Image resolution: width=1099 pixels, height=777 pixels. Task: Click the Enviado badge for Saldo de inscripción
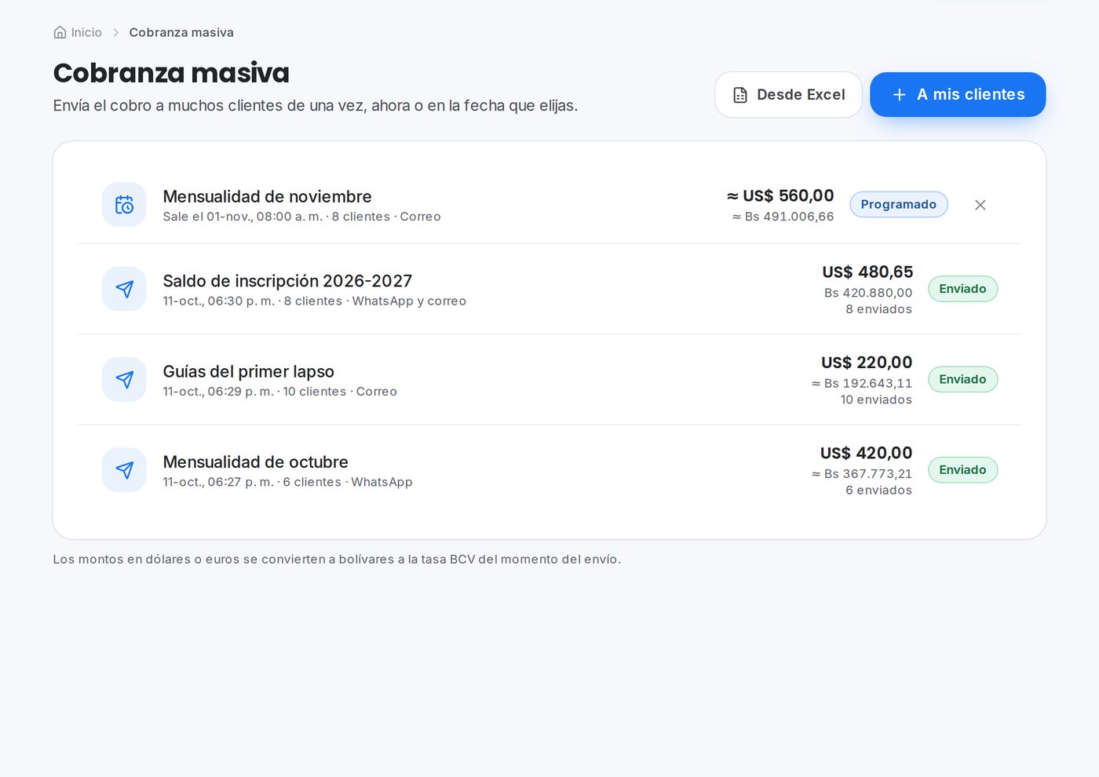pos(962,289)
